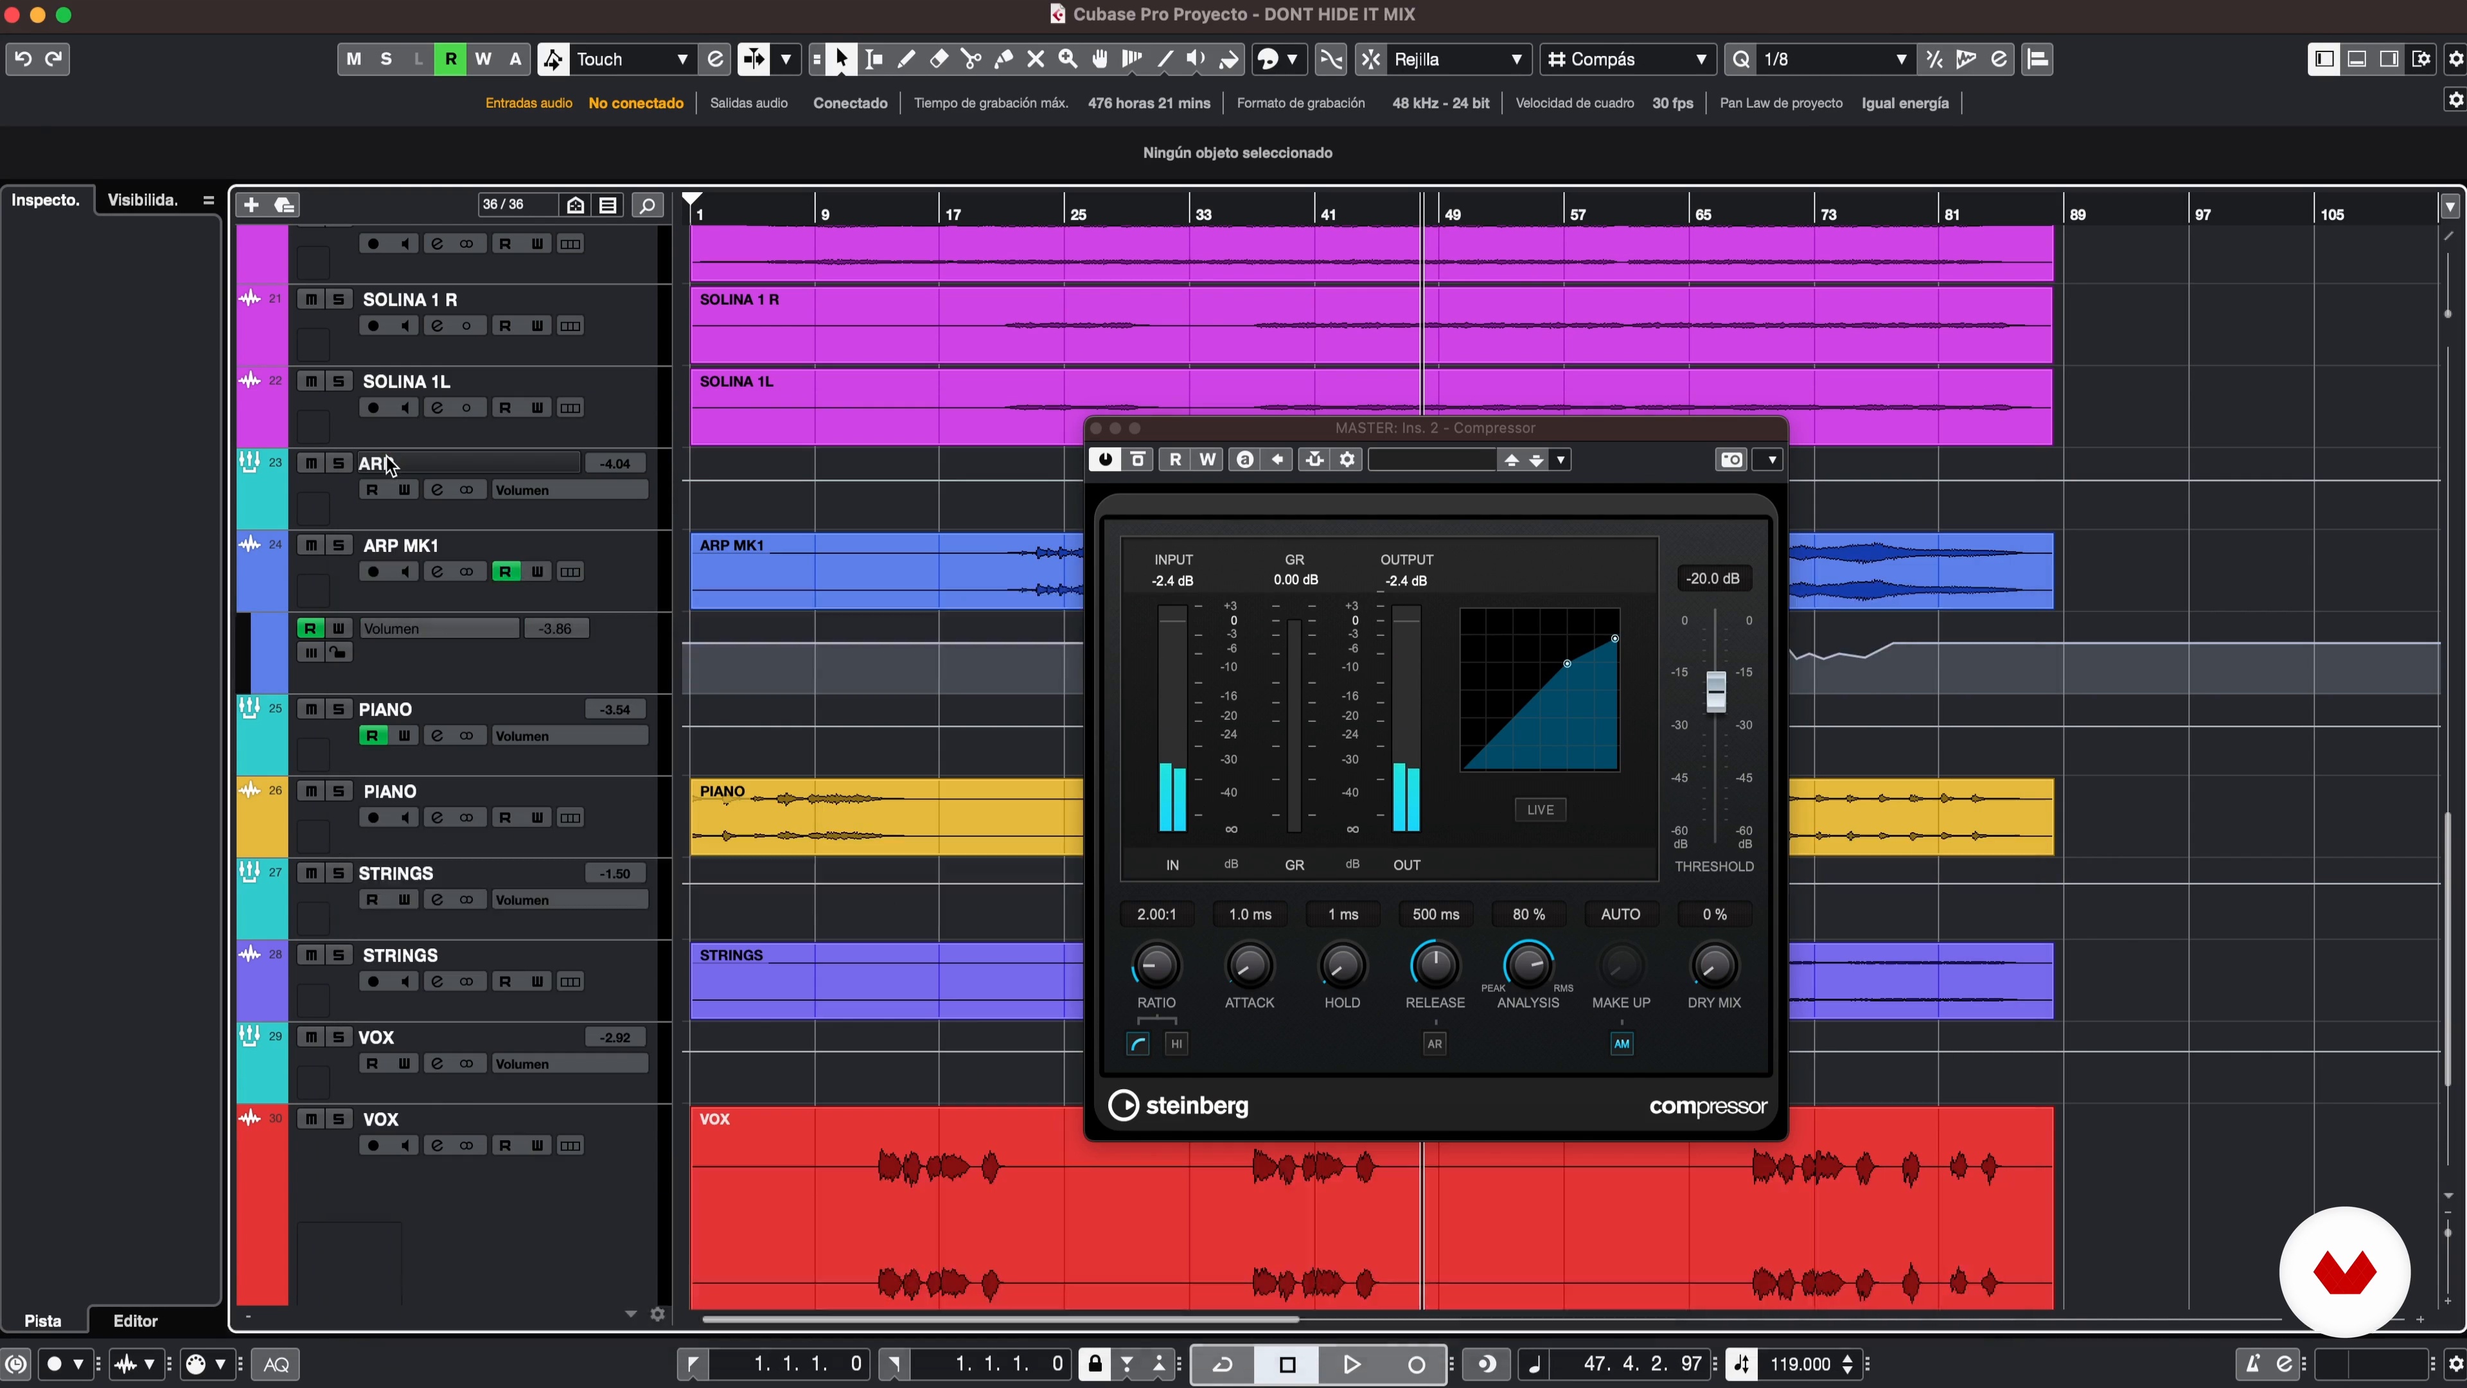Select the Split scissors tool
2467x1388 pixels.
(x=971, y=59)
